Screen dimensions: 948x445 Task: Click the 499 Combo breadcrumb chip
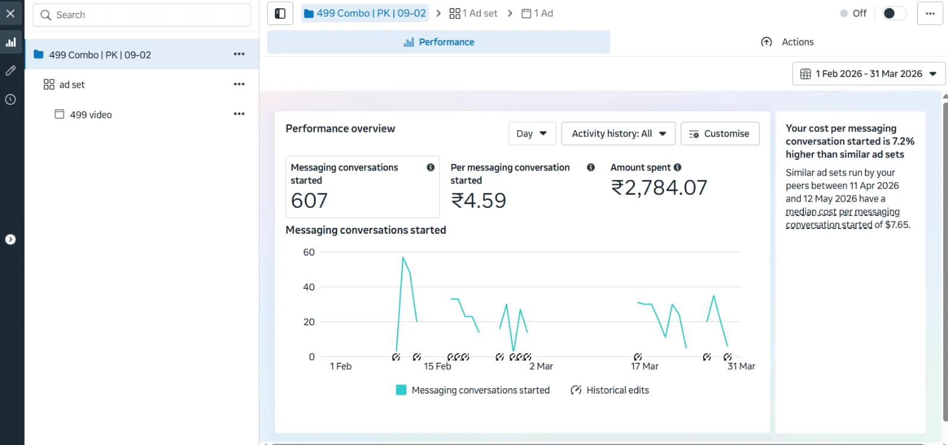point(365,13)
